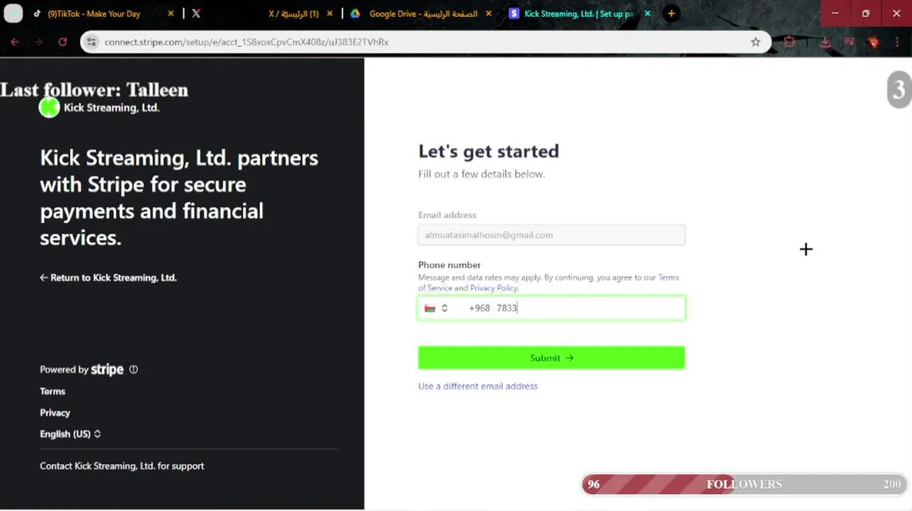
Task: Minimize the browser window
Action: click(x=835, y=13)
